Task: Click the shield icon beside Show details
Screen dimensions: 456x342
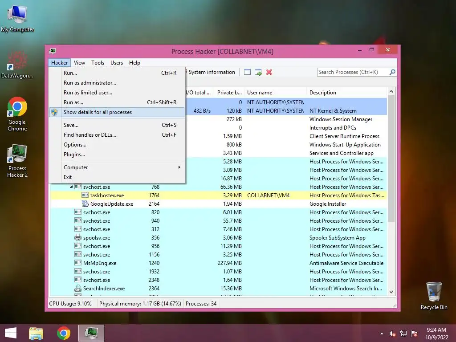Action: (x=54, y=112)
